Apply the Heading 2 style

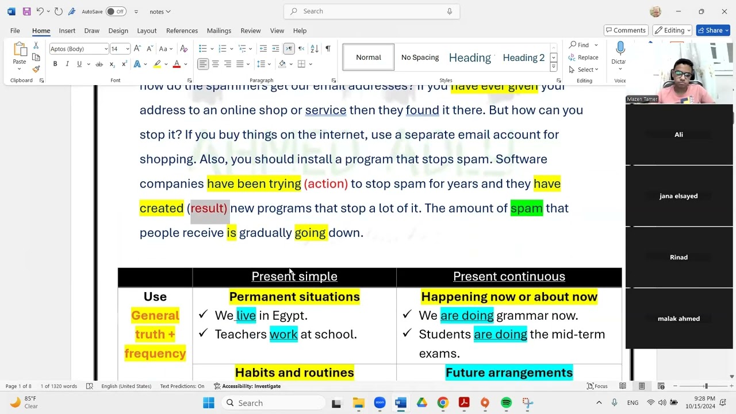523,57
